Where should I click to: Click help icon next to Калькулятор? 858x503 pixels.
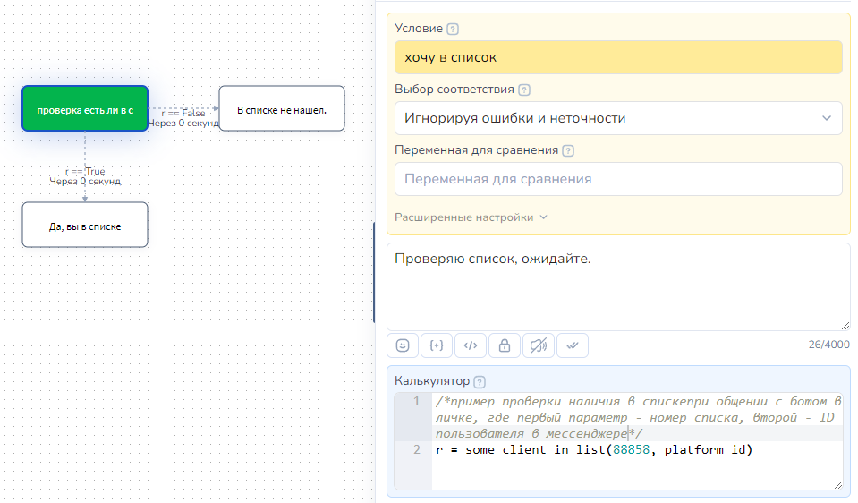click(480, 381)
